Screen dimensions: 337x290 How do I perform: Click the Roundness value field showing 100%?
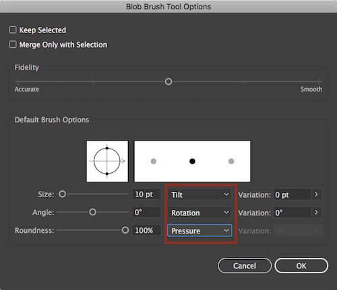[147, 230]
